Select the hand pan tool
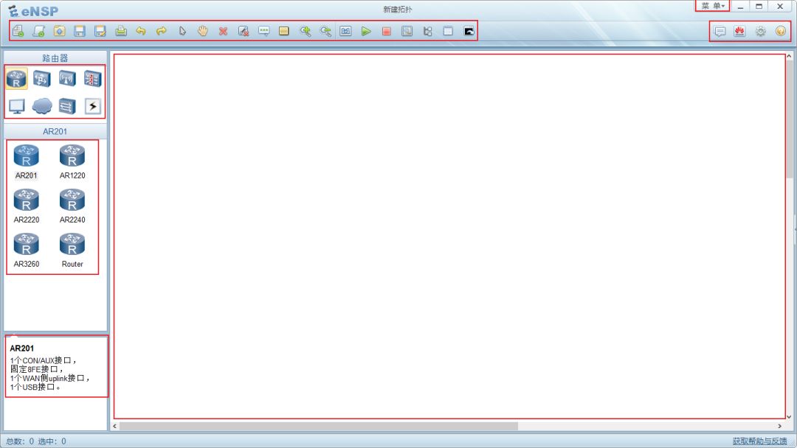The width and height of the screenshot is (797, 448). coord(202,31)
